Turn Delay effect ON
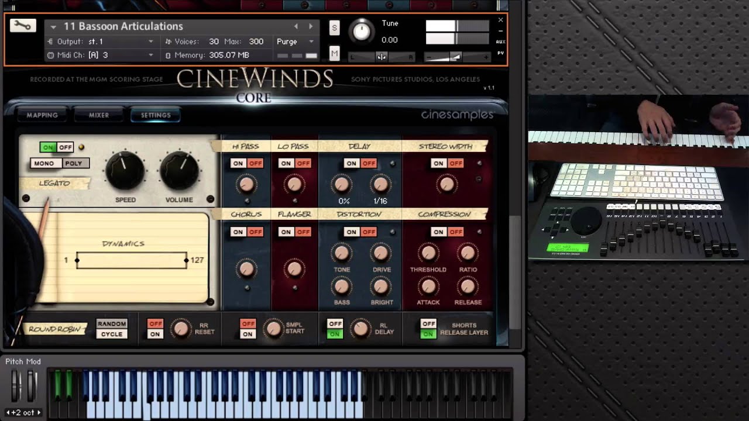Viewport: 749px width, 421px height. pyautogui.click(x=351, y=163)
